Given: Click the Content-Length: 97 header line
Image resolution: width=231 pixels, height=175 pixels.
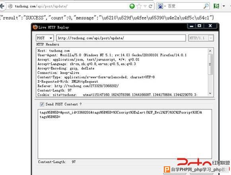Looking at the screenshot, I should (54, 90).
